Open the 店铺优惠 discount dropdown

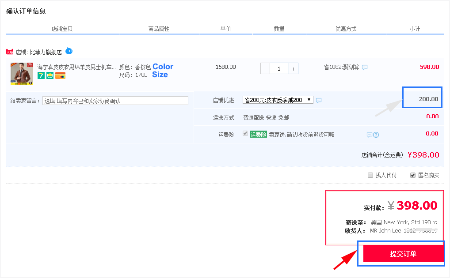pos(278,100)
